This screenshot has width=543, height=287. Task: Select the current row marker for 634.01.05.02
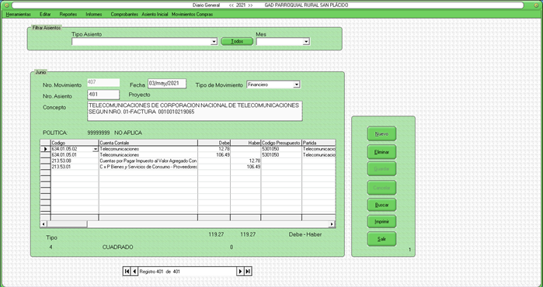tap(45, 149)
